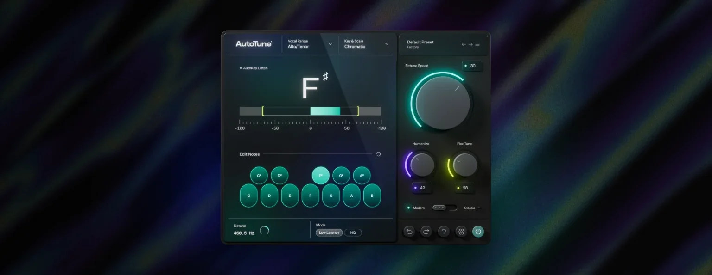The height and width of the screenshot is (275, 712).
Task: Select HQ mode
Action: [353, 232]
